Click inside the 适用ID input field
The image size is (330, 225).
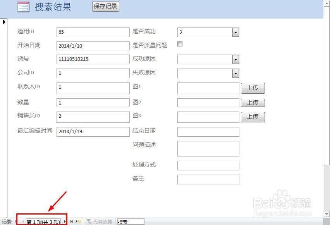[x=93, y=32]
